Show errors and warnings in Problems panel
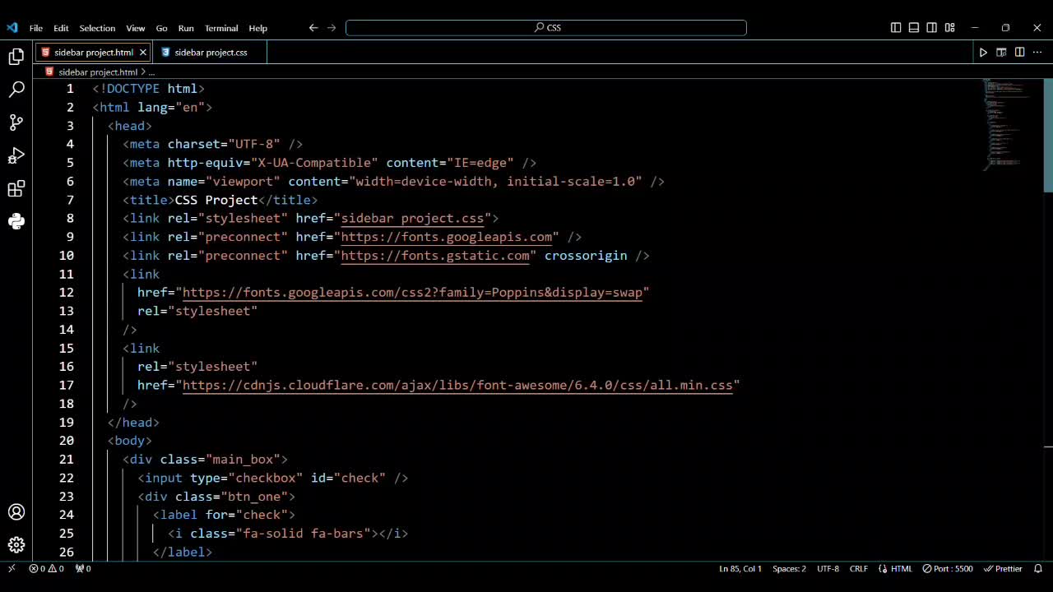The height and width of the screenshot is (592, 1053). 46,568
